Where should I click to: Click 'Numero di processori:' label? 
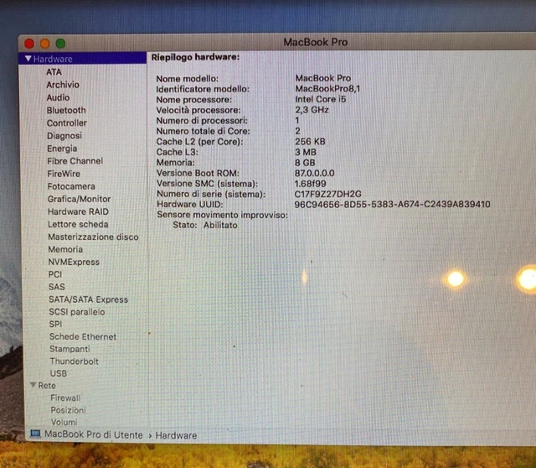click(202, 121)
